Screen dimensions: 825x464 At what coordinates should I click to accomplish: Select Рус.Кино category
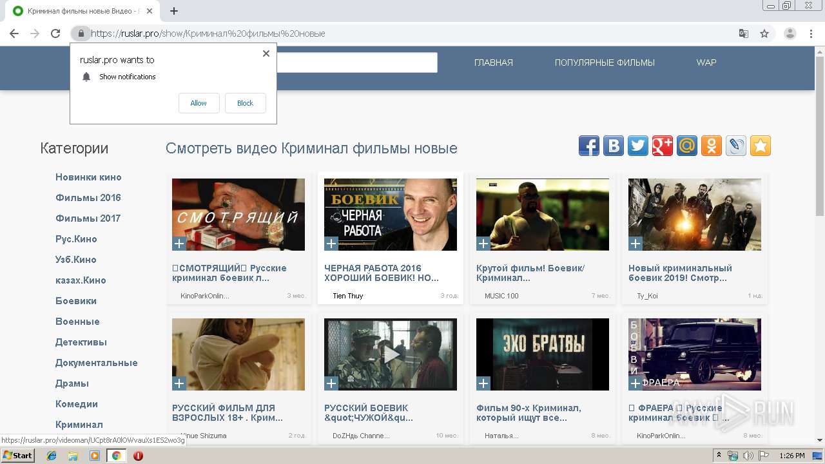[76, 239]
